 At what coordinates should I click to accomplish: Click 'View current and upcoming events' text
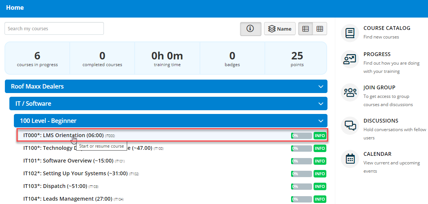coord(392,167)
